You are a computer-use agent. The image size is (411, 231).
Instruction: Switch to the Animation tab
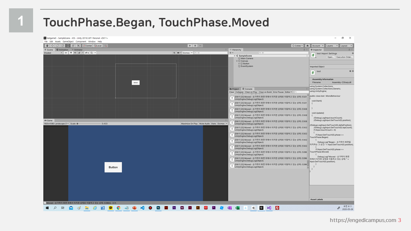click(62, 50)
